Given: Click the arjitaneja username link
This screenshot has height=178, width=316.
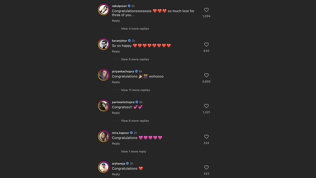Looking at the screenshot, I should [118, 163].
